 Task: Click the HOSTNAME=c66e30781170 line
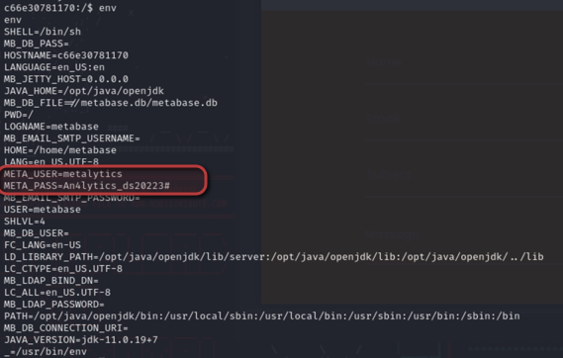[x=66, y=55]
